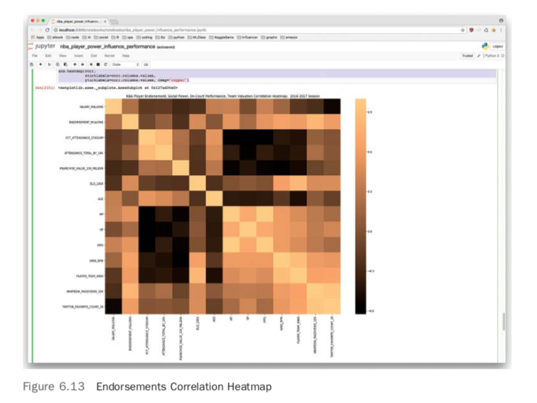Click the Python logo icon
Image resolution: width=537 pixels, height=403 pixels.
pyautogui.click(x=486, y=46)
